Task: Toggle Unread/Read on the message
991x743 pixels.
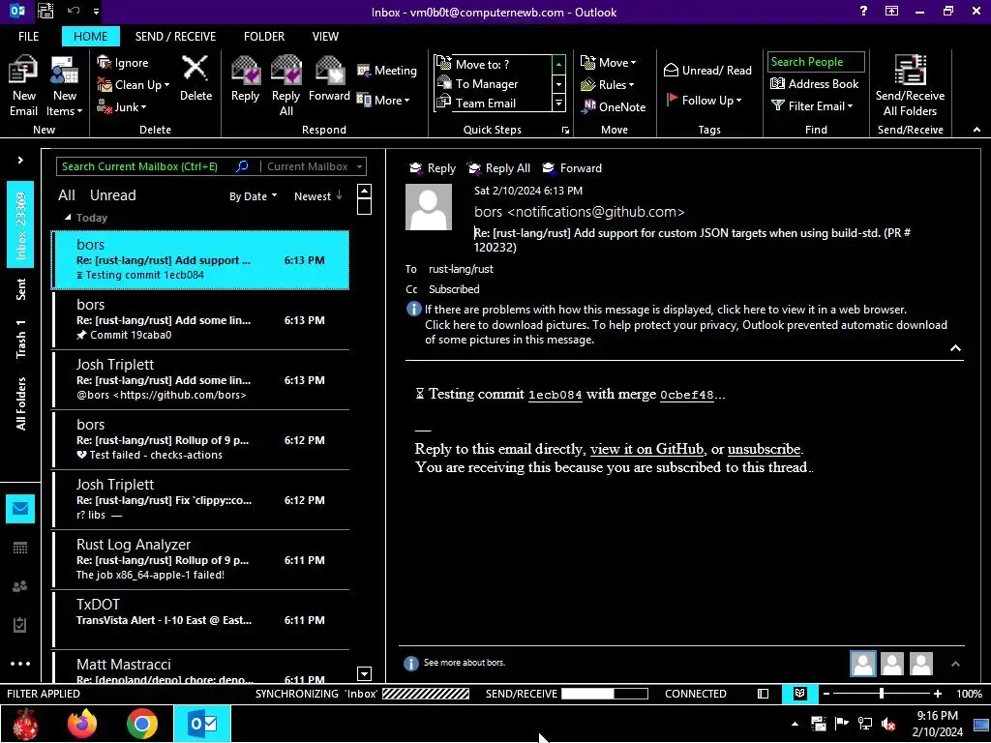Action: click(707, 70)
